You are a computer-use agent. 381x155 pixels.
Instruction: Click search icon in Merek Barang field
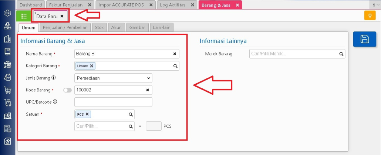341,54
